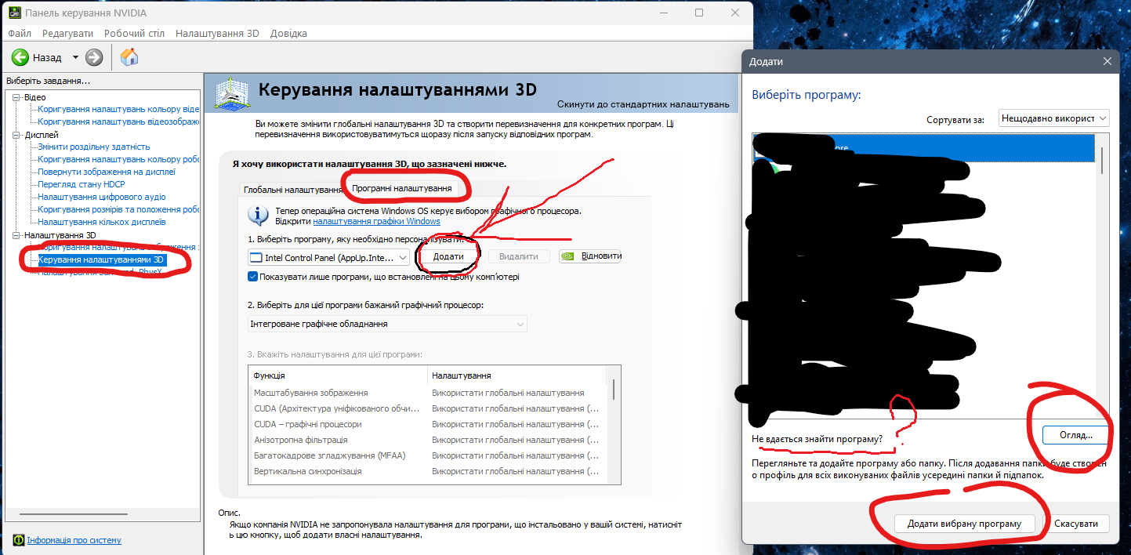Select the CUDA – графічні процесори row
This screenshot has height=555, width=1131.
pos(429,424)
